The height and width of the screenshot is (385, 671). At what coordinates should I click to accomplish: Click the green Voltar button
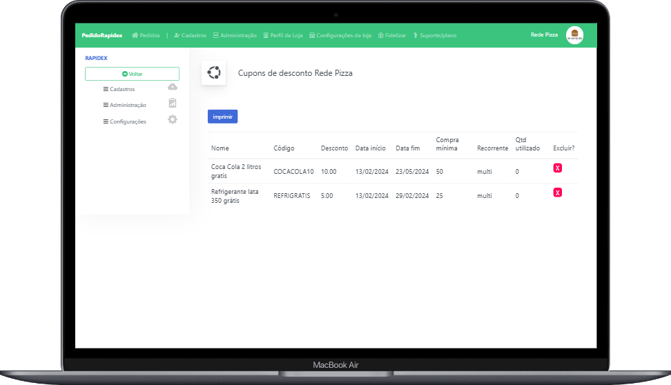[x=132, y=74]
